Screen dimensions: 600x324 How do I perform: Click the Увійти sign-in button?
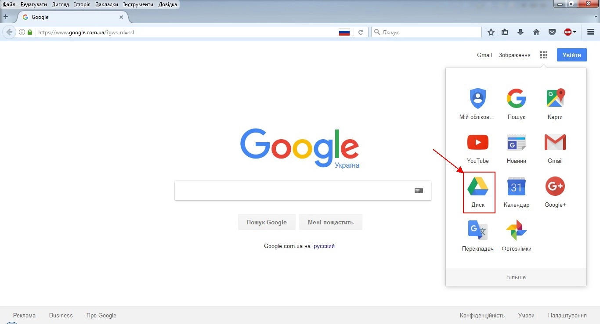[572, 55]
